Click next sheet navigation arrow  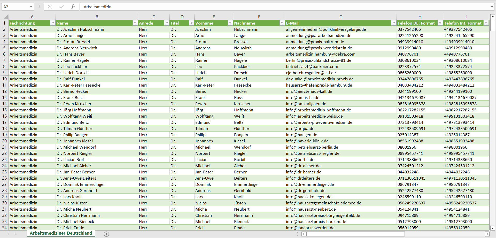coord(15,234)
